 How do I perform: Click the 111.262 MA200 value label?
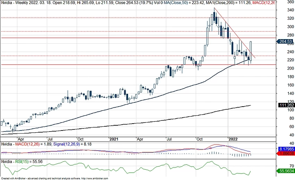pos(287,105)
